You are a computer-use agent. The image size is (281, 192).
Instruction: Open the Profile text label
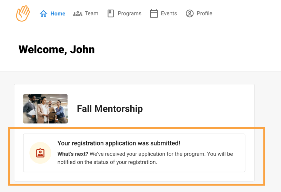click(x=204, y=13)
